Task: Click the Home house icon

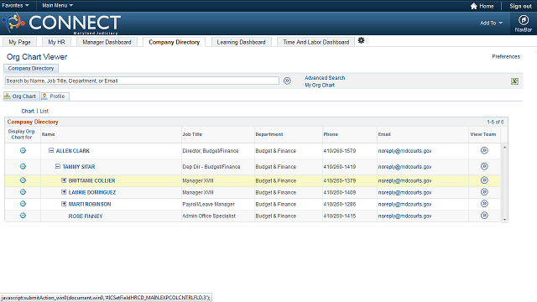Action: click(473, 6)
